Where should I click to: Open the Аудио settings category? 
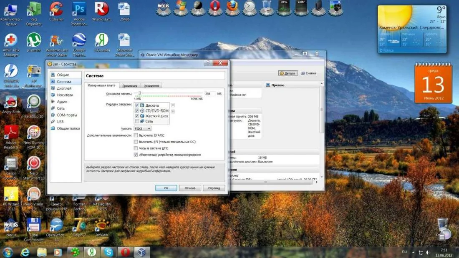pos(62,102)
